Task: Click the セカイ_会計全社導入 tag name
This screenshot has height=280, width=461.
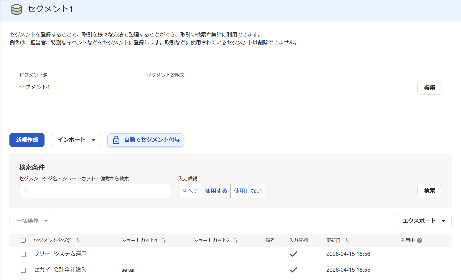Action: click(60, 270)
